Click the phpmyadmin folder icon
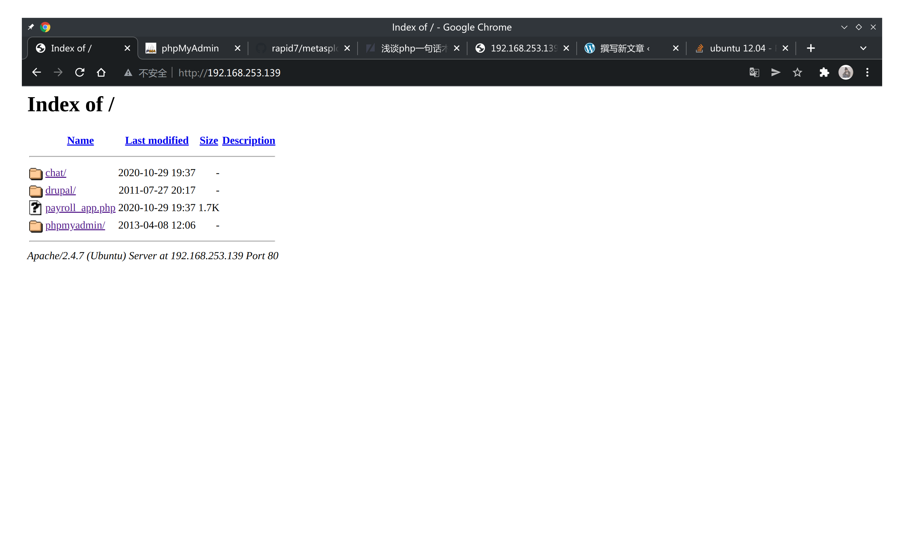Viewport: 904px width, 556px height. click(x=36, y=226)
